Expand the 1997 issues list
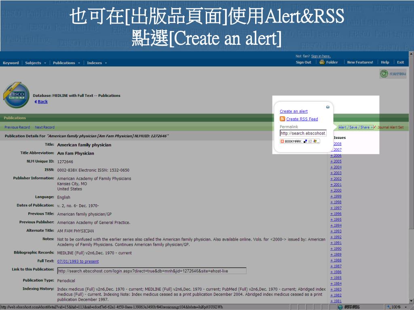 [336, 208]
